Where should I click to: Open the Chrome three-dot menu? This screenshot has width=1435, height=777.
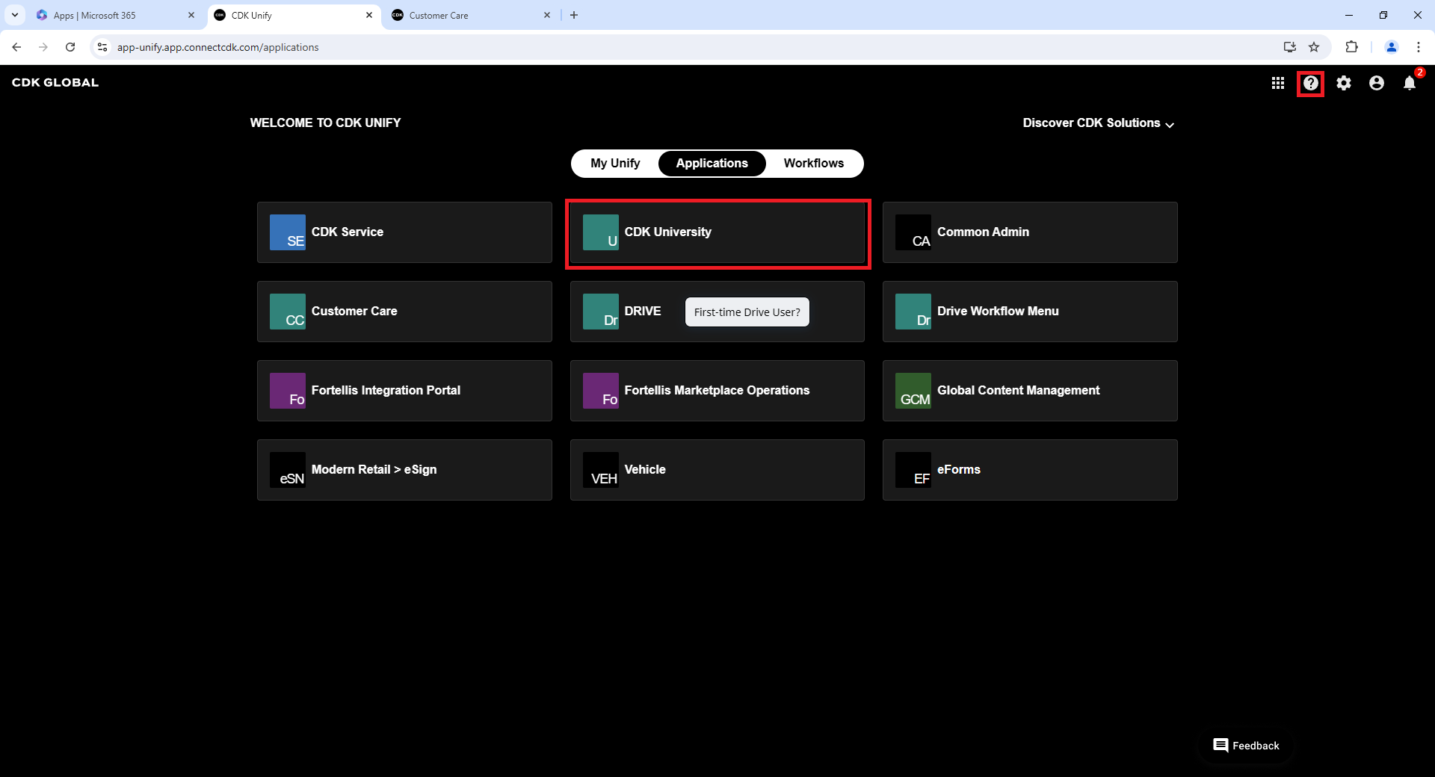pos(1419,47)
